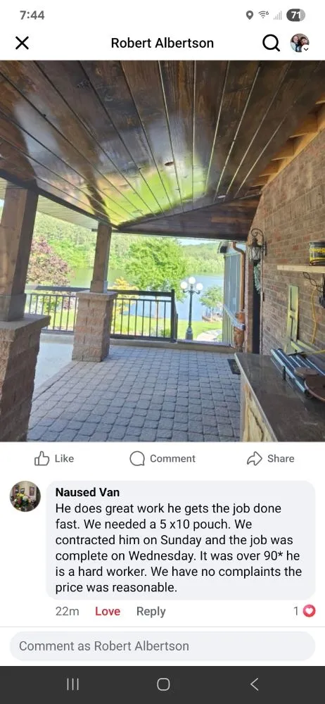
Task: Tap the Share arrow icon
Action: (x=254, y=458)
